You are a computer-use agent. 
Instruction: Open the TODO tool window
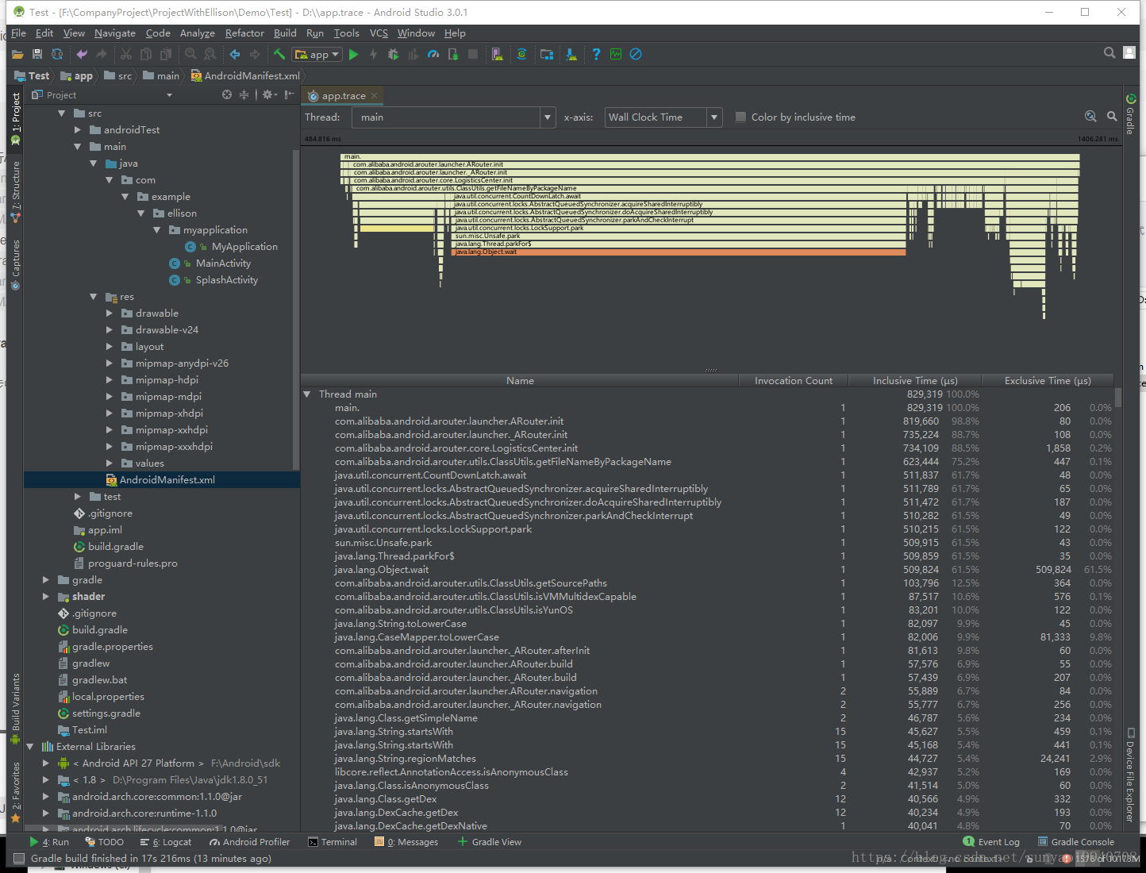point(105,842)
